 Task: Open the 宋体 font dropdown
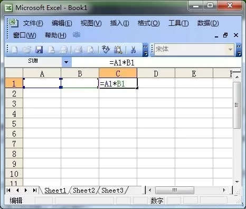230,50
